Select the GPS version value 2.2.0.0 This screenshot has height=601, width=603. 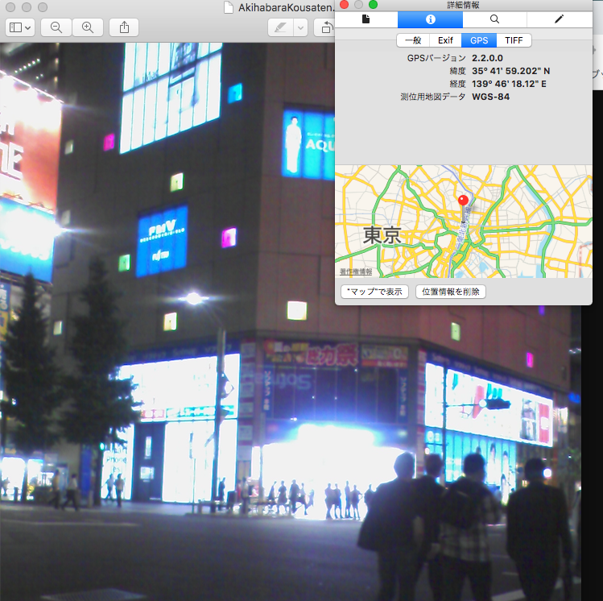click(x=487, y=58)
